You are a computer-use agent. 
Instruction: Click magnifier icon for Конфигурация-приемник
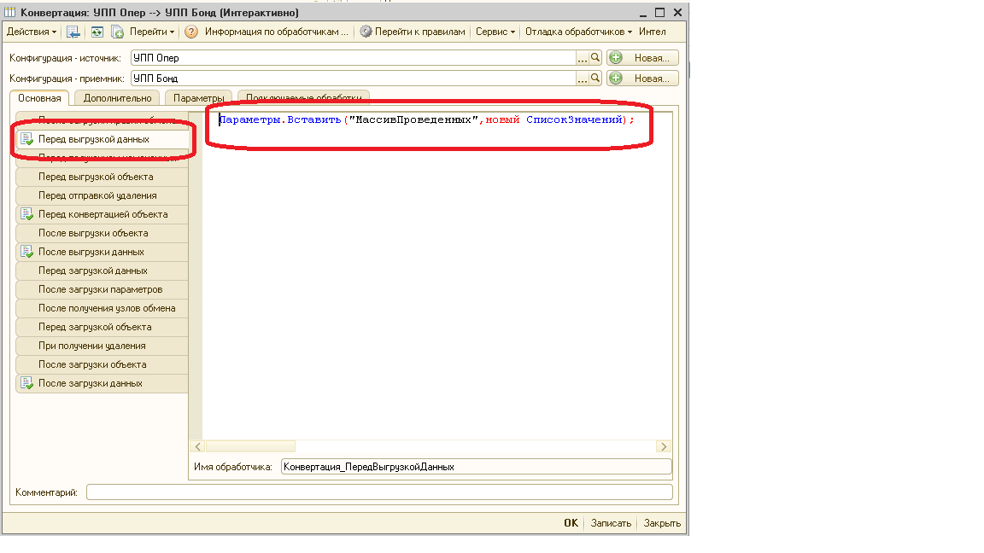point(595,79)
